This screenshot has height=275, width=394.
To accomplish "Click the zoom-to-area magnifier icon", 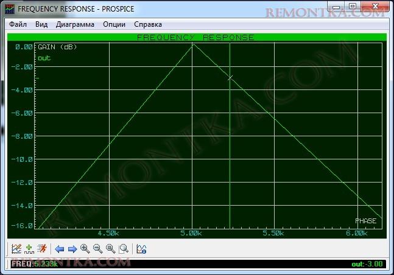I will (123, 248).
